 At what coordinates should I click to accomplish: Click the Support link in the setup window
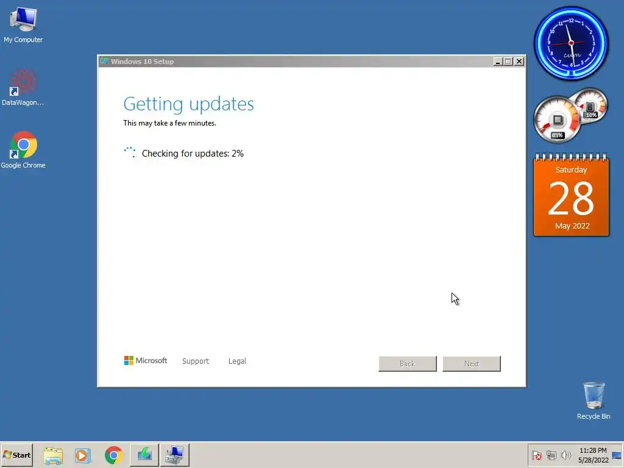pyautogui.click(x=196, y=361)
